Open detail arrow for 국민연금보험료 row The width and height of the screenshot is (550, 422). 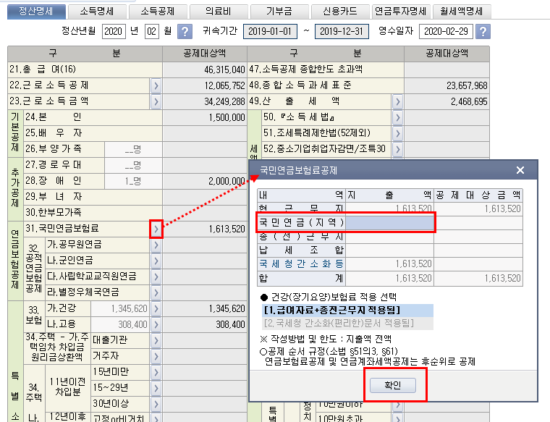click(156, 229)
